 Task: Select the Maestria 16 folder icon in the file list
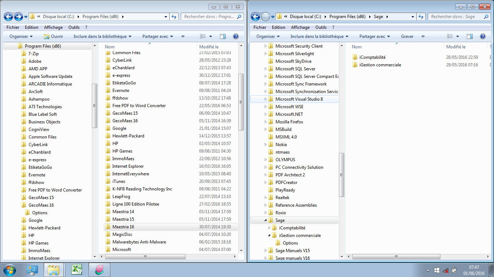click(x=108, y=227)
